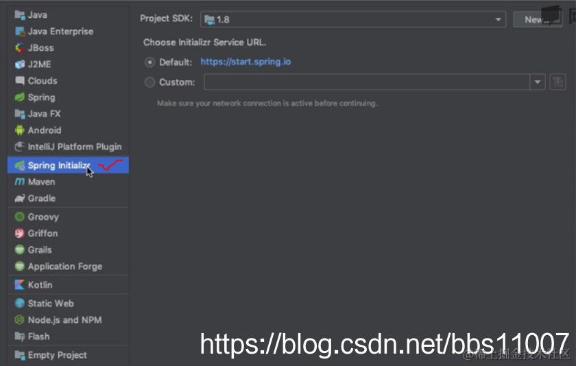Open the https://start.spring.io link
576x366 pixels.
tap(245, 62)
